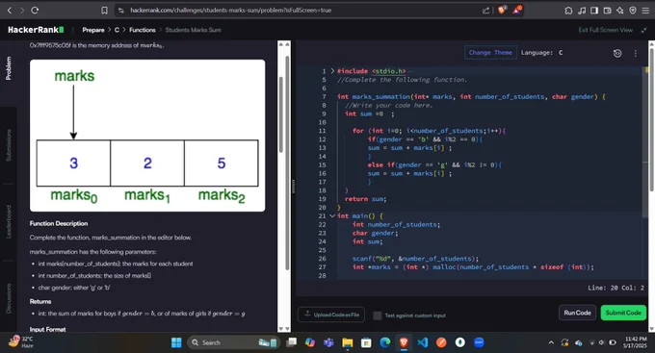Show hidden system tray icons chevron
The image size is (655, 353).
[551, 342]
